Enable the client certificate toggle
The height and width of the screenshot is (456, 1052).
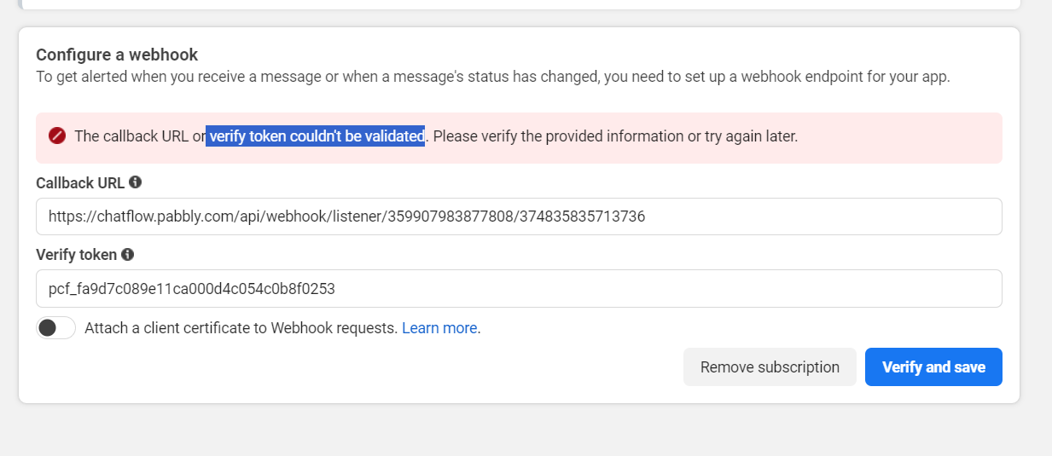[55, 328]
